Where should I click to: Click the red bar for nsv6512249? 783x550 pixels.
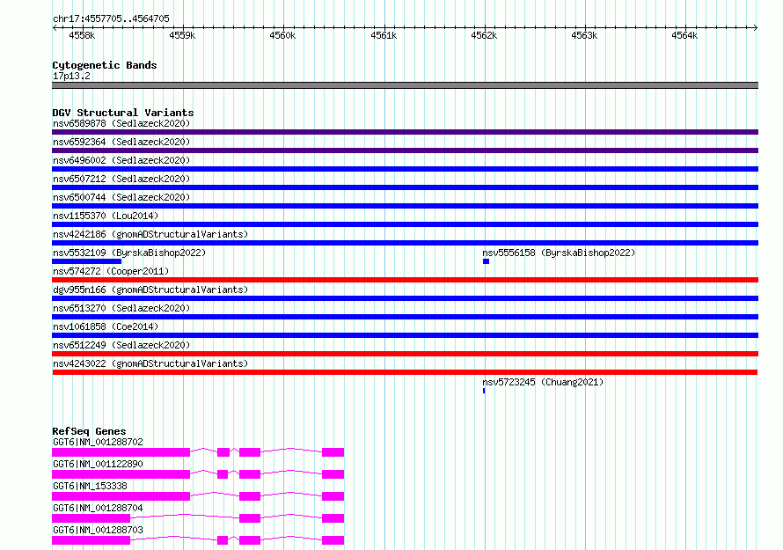coord(405,354)
